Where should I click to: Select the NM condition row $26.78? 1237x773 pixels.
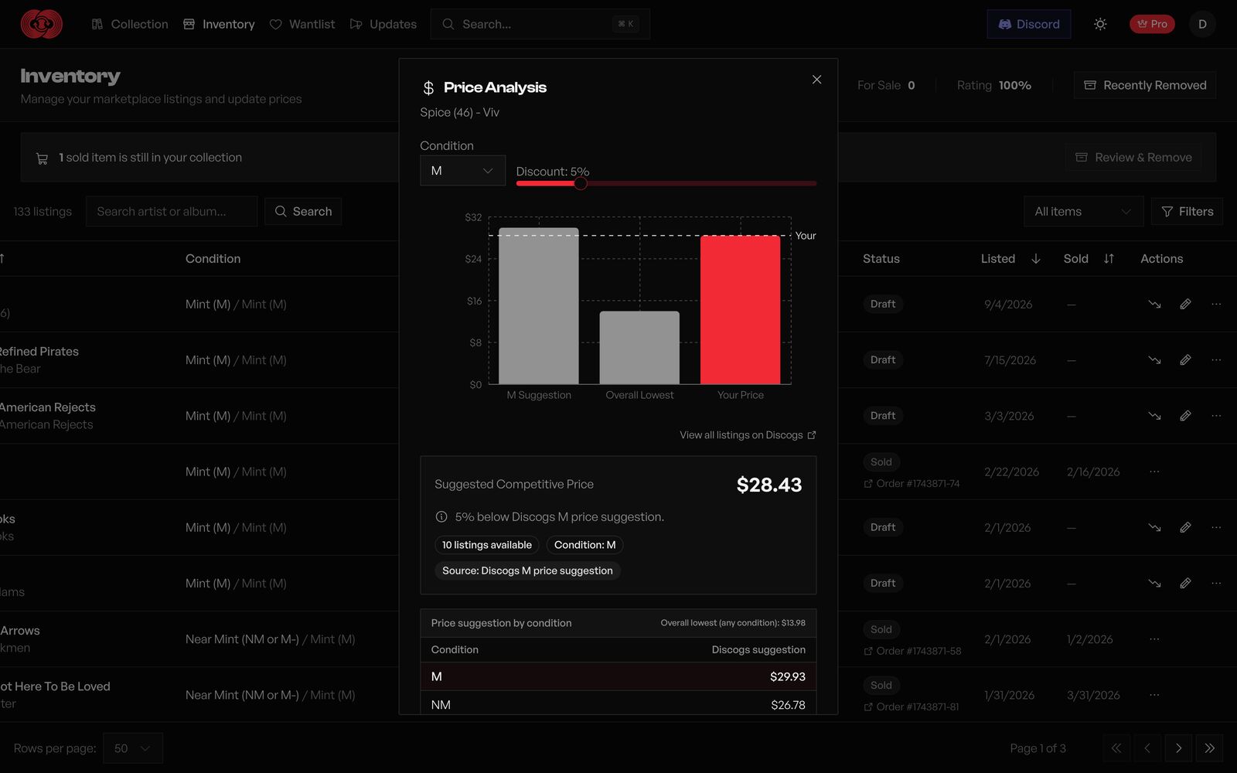tap(618, 704)
